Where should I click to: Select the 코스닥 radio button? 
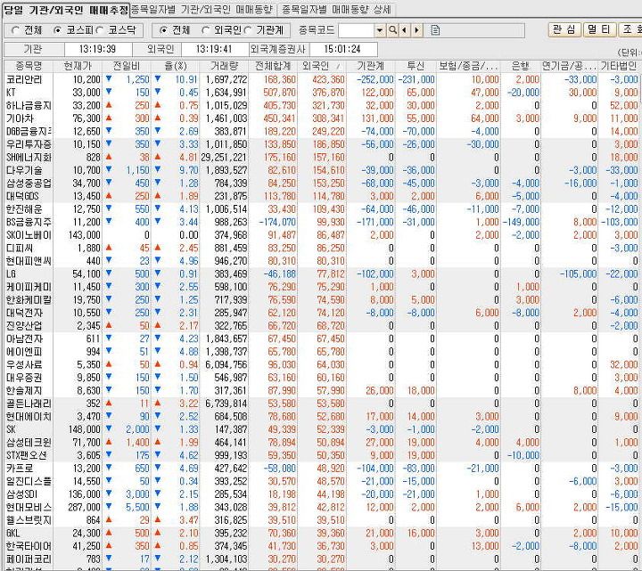100,30
